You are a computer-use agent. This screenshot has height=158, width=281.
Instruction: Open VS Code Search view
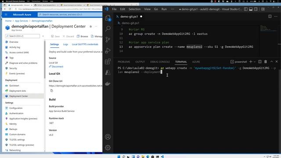108,29
